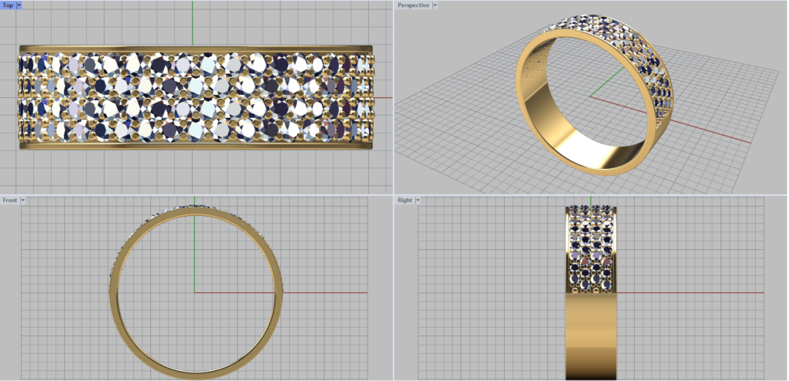This screenshot has width=789, height=381.
Task: Click the stones atop ring in Front view
Action: click(196, 207)
